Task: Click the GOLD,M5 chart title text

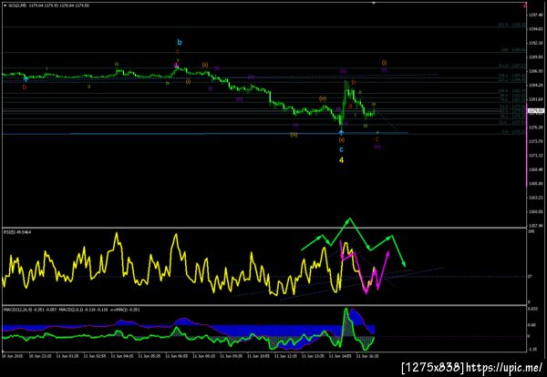Action: pyautogui.click(x=15, y=5)
